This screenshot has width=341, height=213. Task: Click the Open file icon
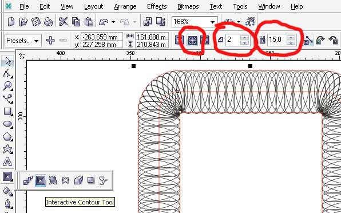[23, 22]
